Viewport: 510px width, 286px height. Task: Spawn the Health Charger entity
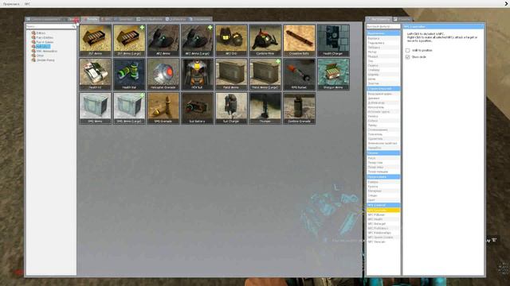[x=333, y=41]
